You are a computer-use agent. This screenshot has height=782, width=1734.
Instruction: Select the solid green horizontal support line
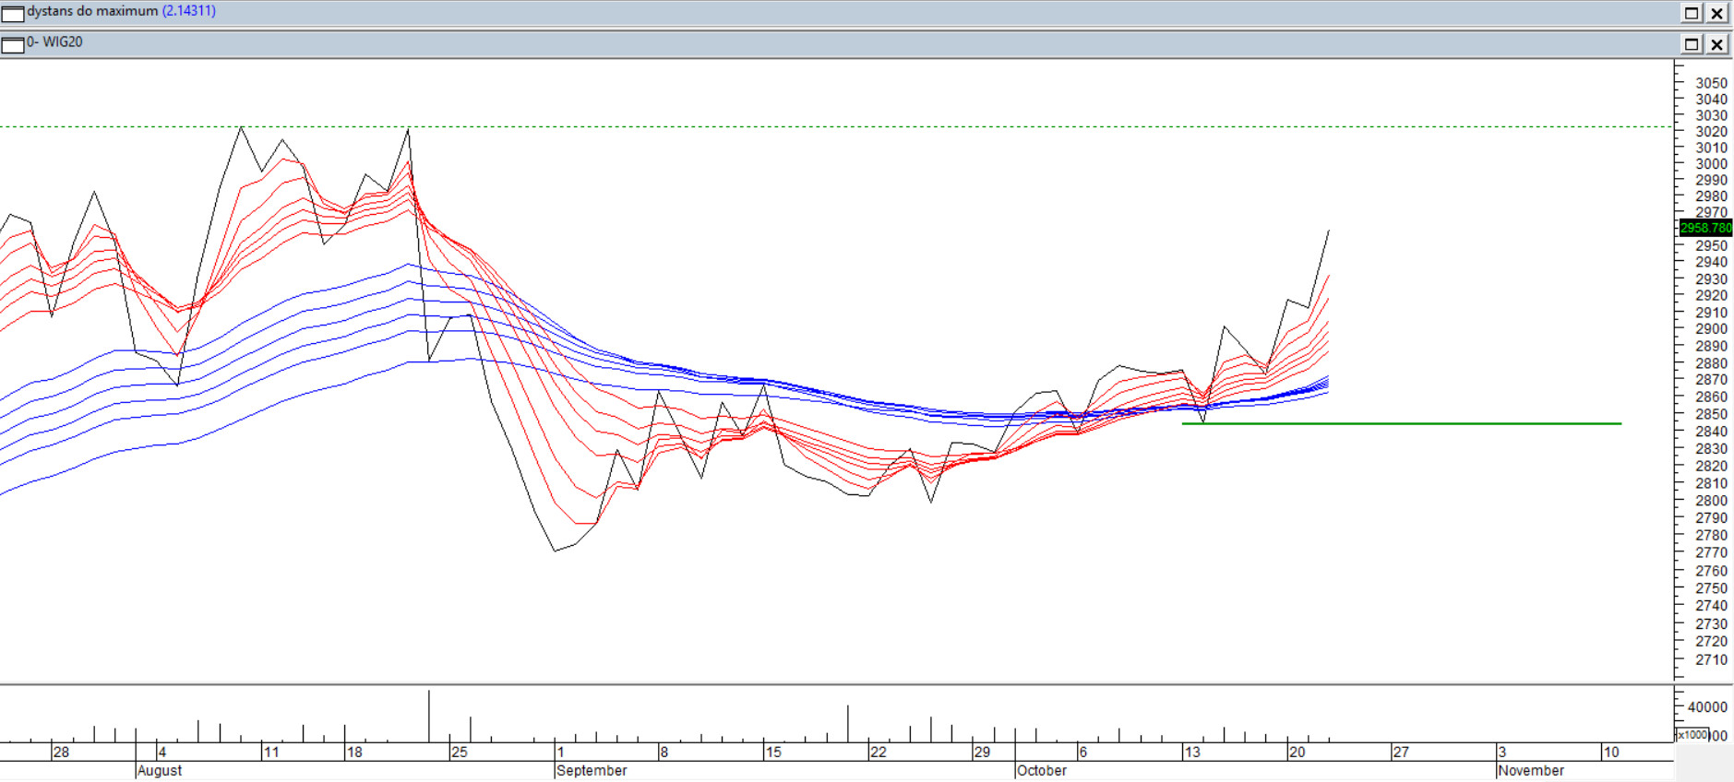1403,423
